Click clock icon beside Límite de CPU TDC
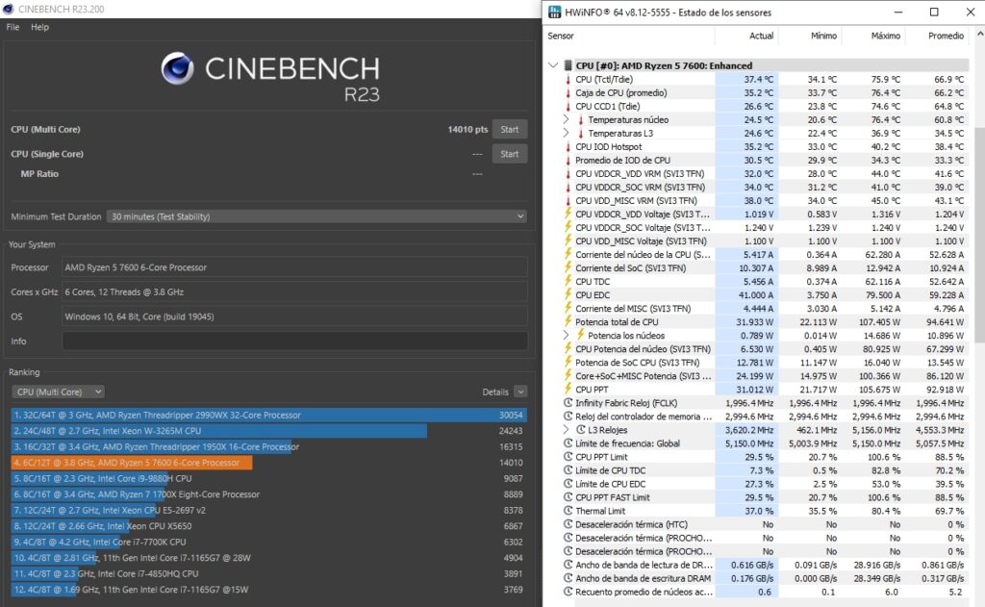The height and width of the screenshot is (607, 985). click(x=568, y=470)
